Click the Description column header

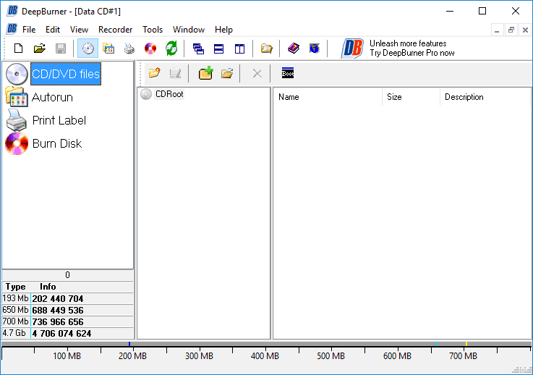pos(485,97)
